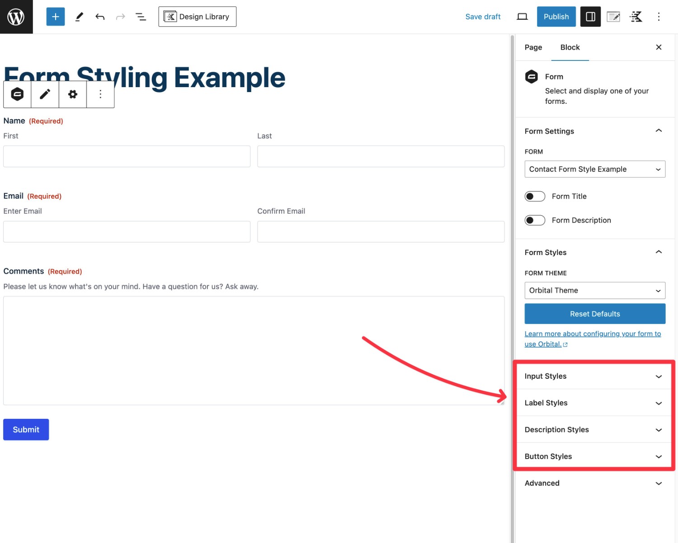Toggle the Settings sidebar panel icon
678x543 pixels.
pos(590,17)
